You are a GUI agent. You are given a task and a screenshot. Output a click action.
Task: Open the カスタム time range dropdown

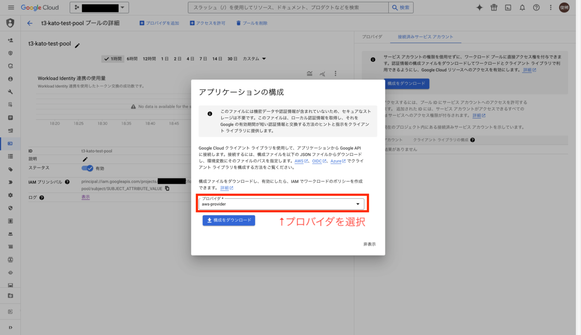click(254, 58)
